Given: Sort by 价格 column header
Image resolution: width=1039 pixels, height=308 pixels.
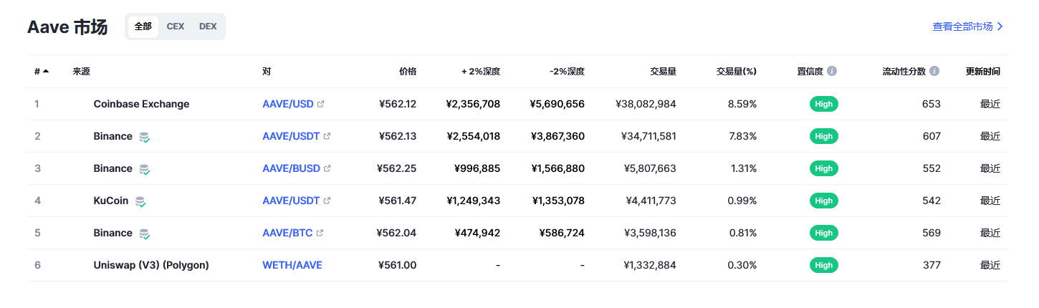Looking at the screenshot, I should (x=408, y=72).
